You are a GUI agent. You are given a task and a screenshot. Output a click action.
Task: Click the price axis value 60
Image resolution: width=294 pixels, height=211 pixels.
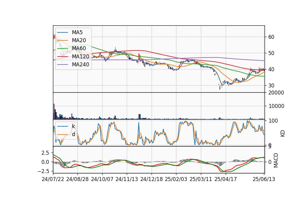click(271, 37)
